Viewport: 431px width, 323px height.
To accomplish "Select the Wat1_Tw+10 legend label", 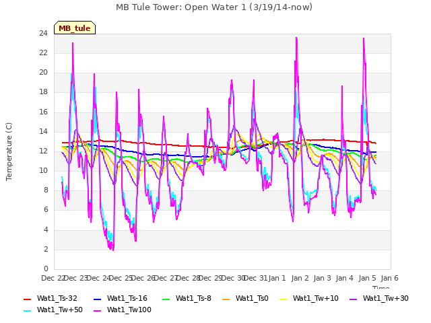I will pos(316,299).
